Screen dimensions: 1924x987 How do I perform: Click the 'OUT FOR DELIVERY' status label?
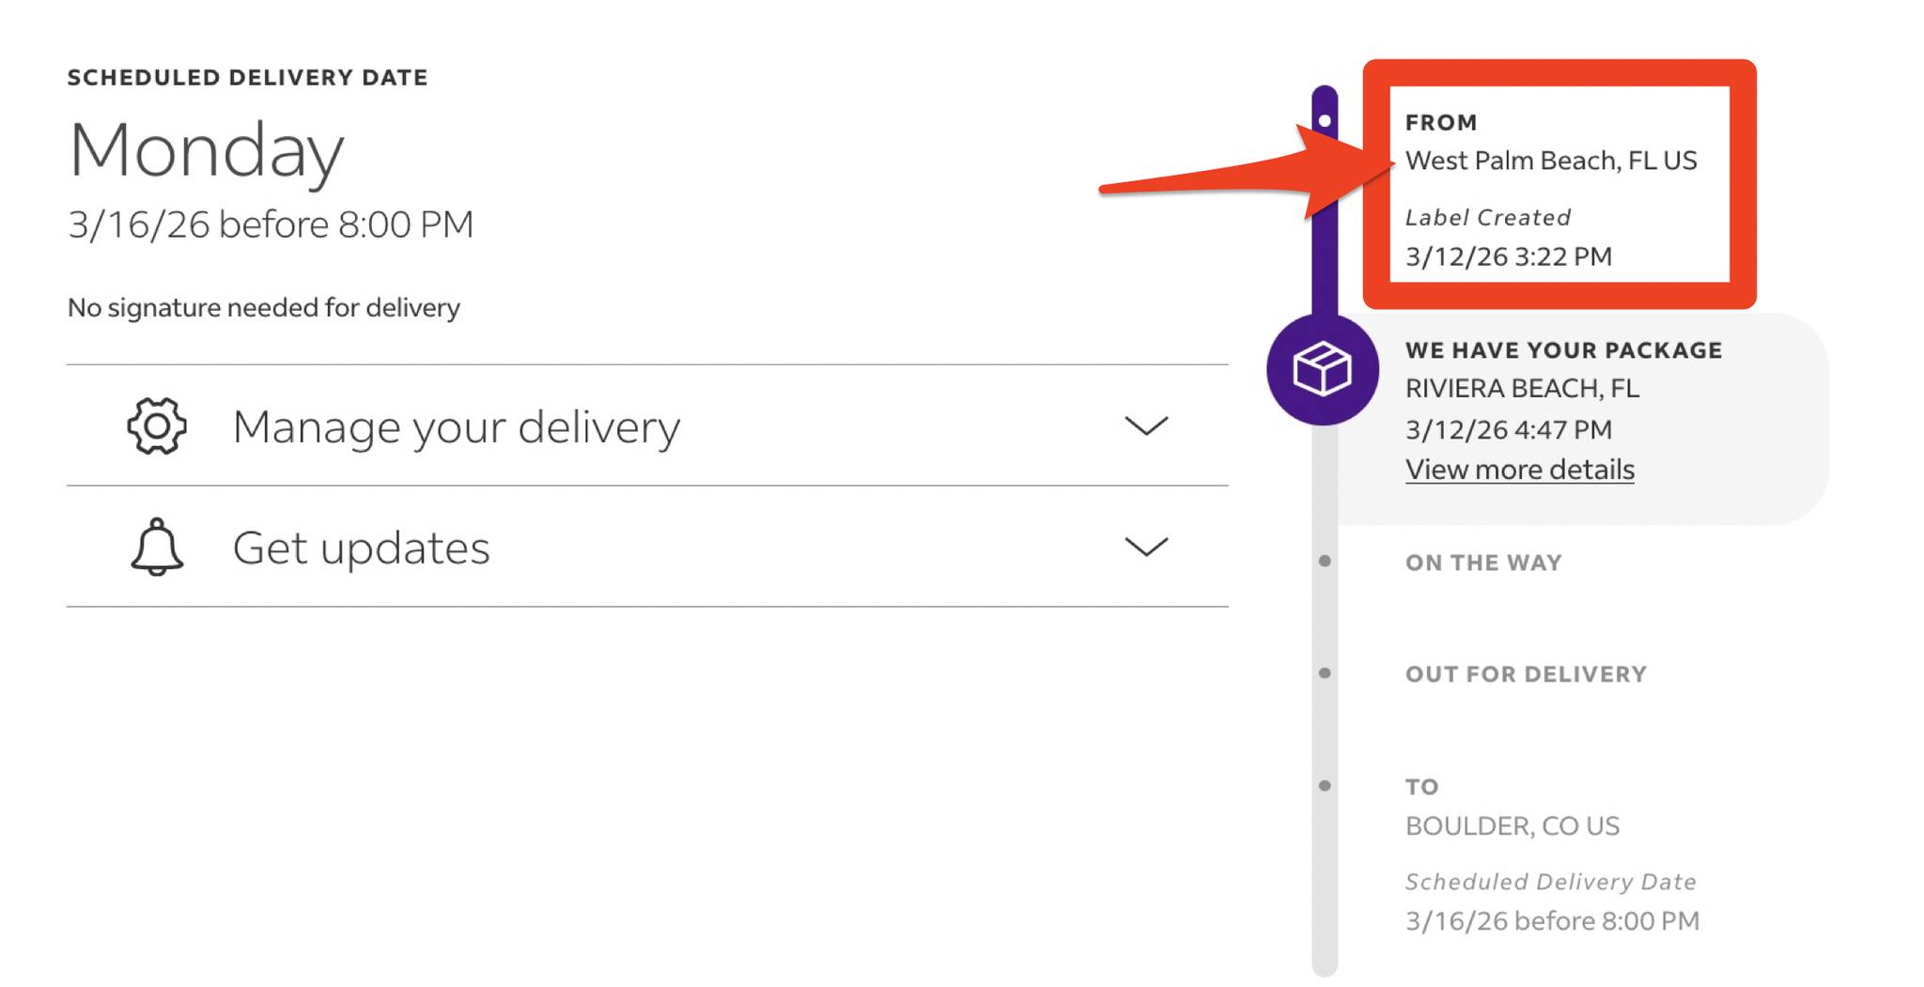click(1526, 674)
